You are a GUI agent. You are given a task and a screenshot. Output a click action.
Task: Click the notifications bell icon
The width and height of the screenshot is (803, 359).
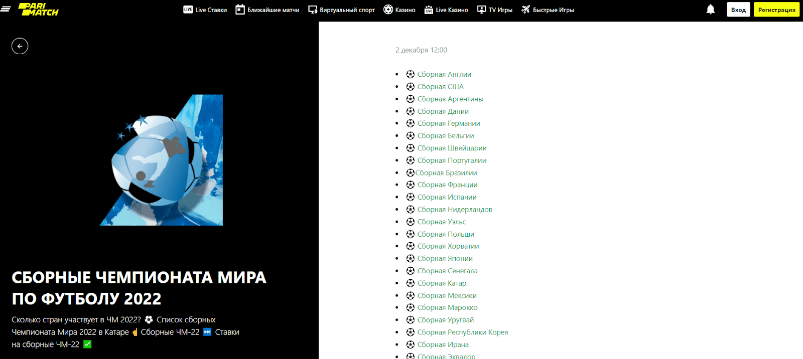click(x=710, y=10)
